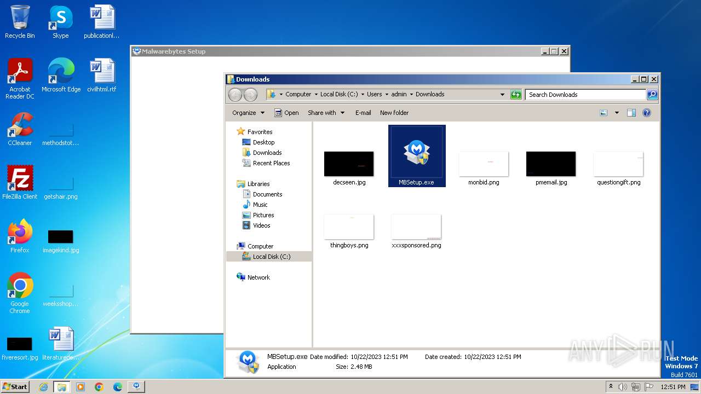Launch CCleaner from the desktop

[x=20, y=129]
